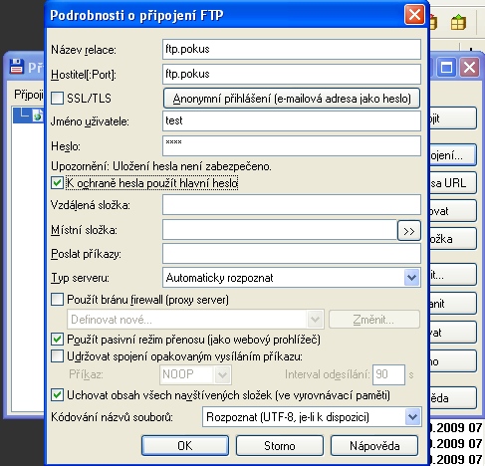This screenshot has height=466, width=485.
Task: Close the Podrobnosti o připojení FTP dialog
Action: pos(414,15)
